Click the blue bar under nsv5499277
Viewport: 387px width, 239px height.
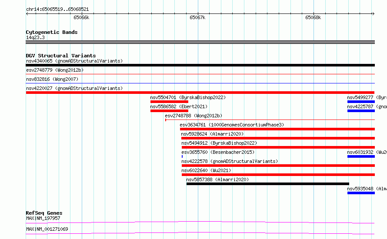click(x=361, y=102)
